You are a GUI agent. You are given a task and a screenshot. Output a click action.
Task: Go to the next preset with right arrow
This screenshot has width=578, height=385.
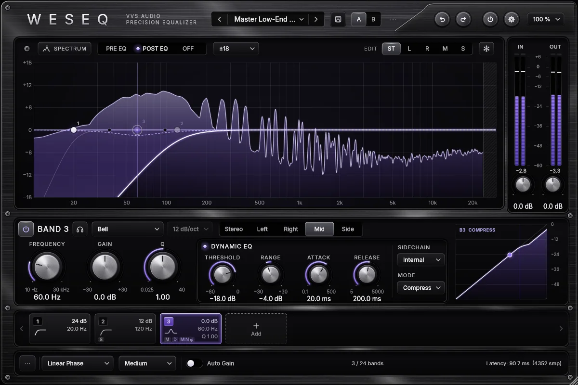tap(316, 19)
